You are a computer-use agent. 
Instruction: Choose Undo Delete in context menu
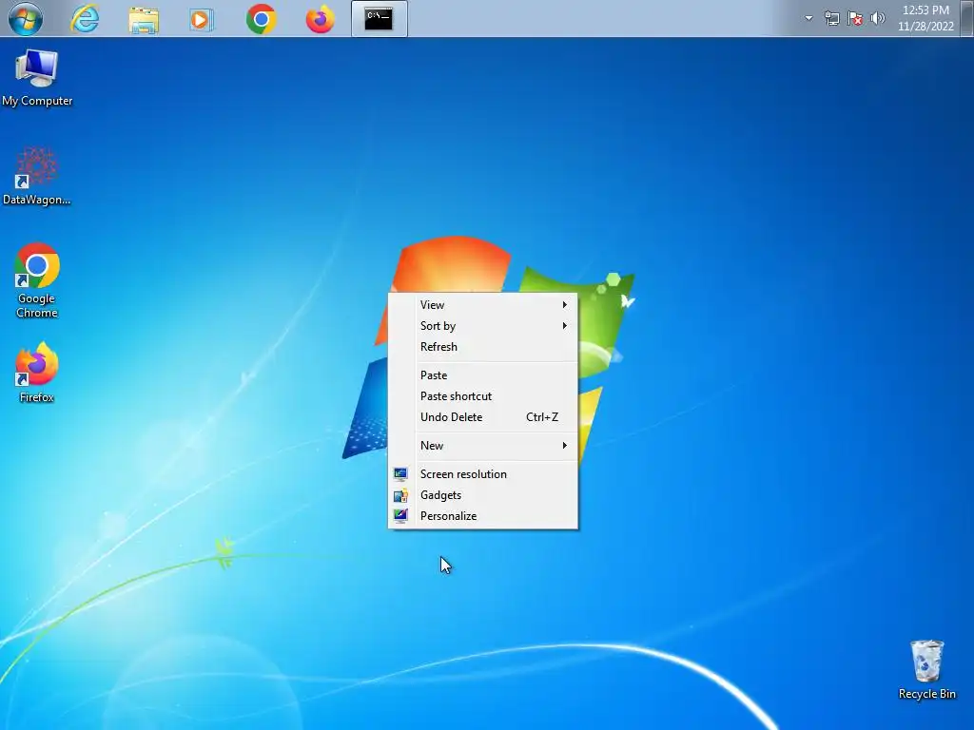482,417
